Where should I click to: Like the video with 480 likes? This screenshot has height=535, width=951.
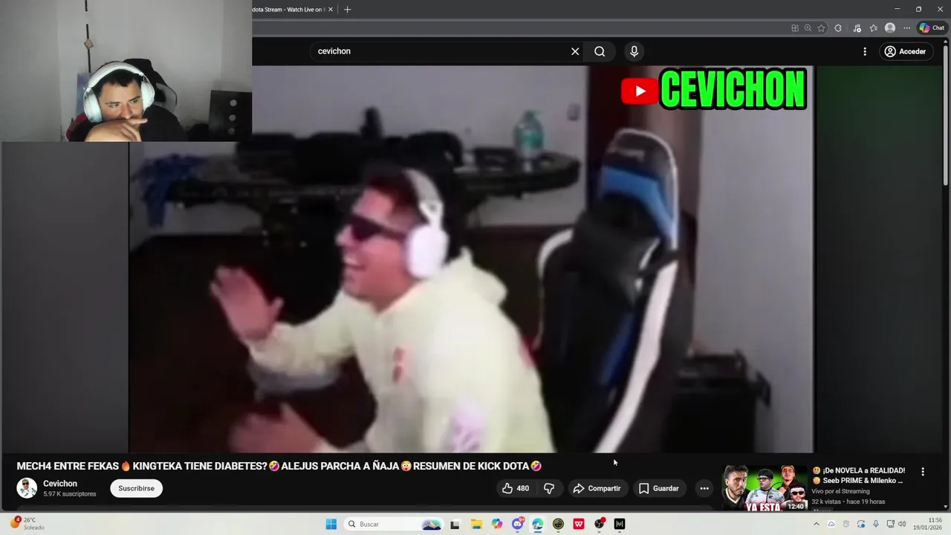tap(516, 488)
